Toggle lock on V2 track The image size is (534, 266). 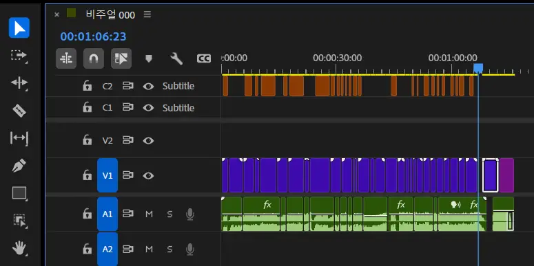click(x=88, y=140)
